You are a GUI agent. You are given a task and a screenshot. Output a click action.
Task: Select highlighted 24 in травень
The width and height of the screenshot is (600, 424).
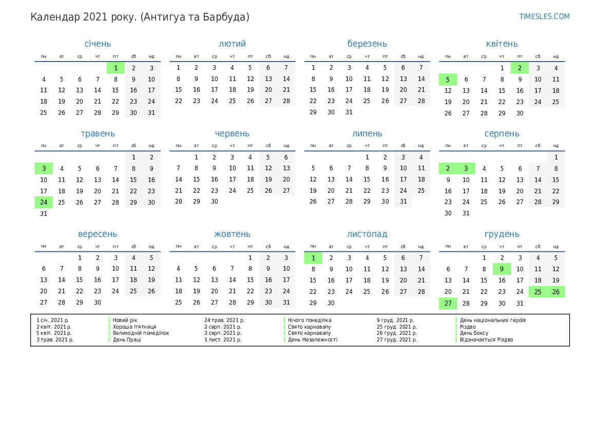click(44, 202)
